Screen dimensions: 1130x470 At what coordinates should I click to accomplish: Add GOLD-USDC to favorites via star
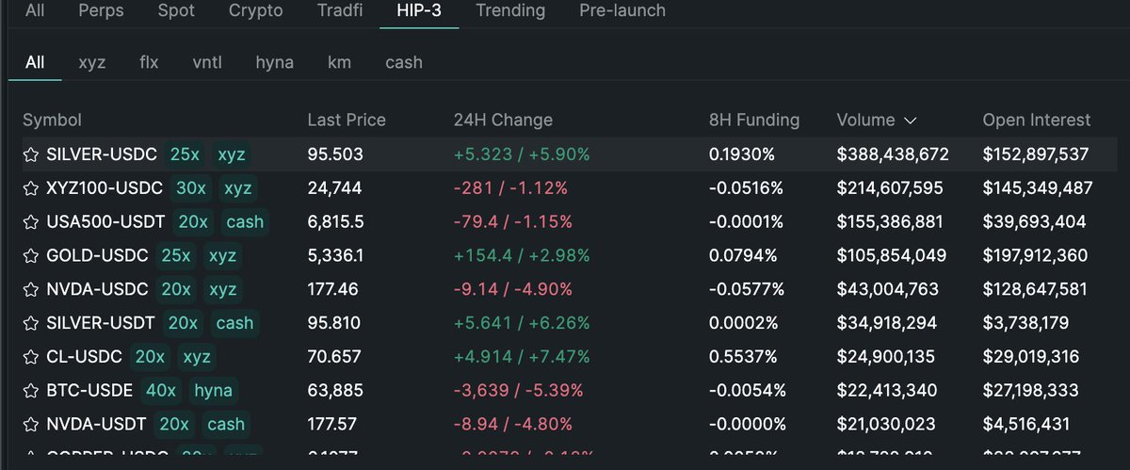(31, 255)
